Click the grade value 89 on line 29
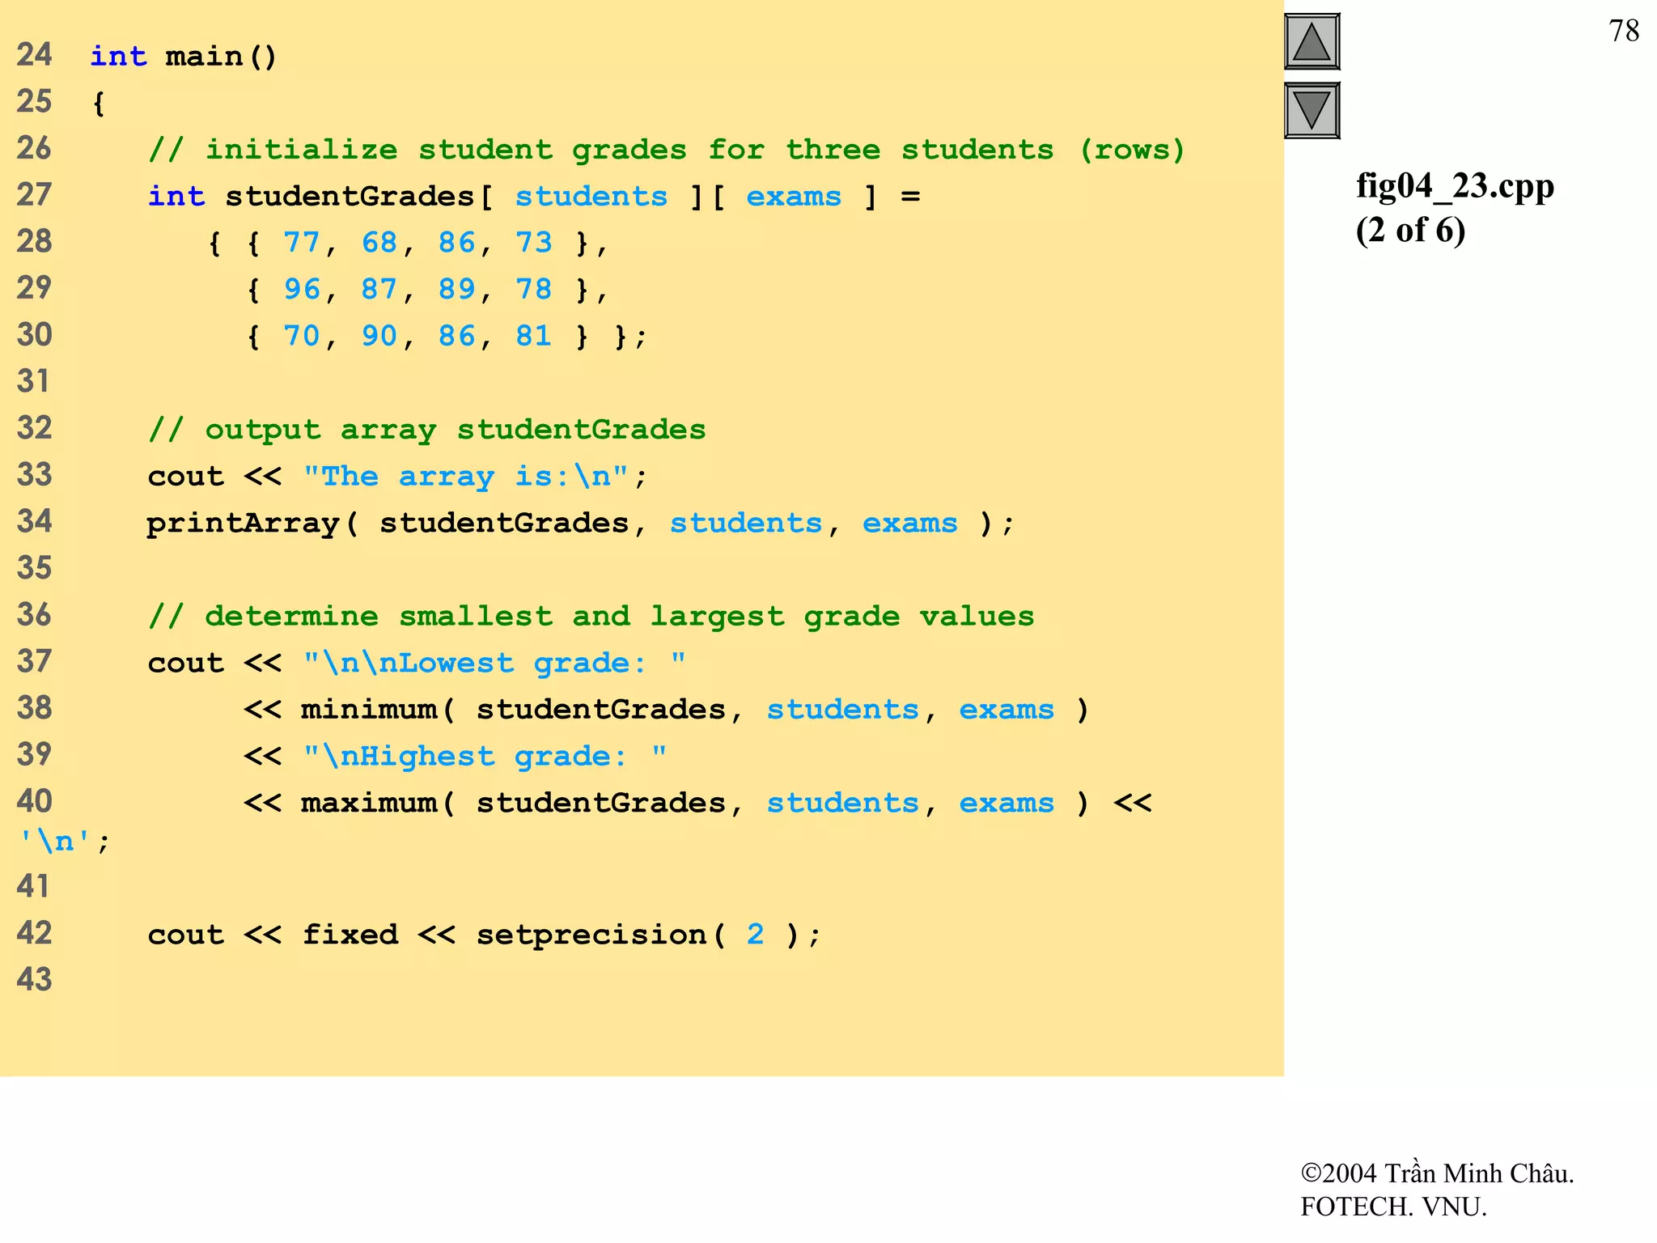 click(456, 289)
